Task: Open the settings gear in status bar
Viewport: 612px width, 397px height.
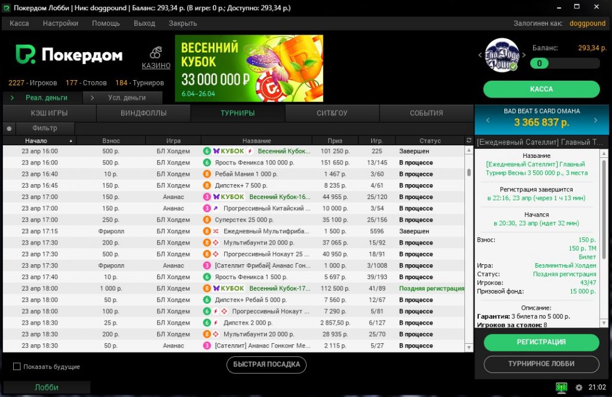Action: 579,387
